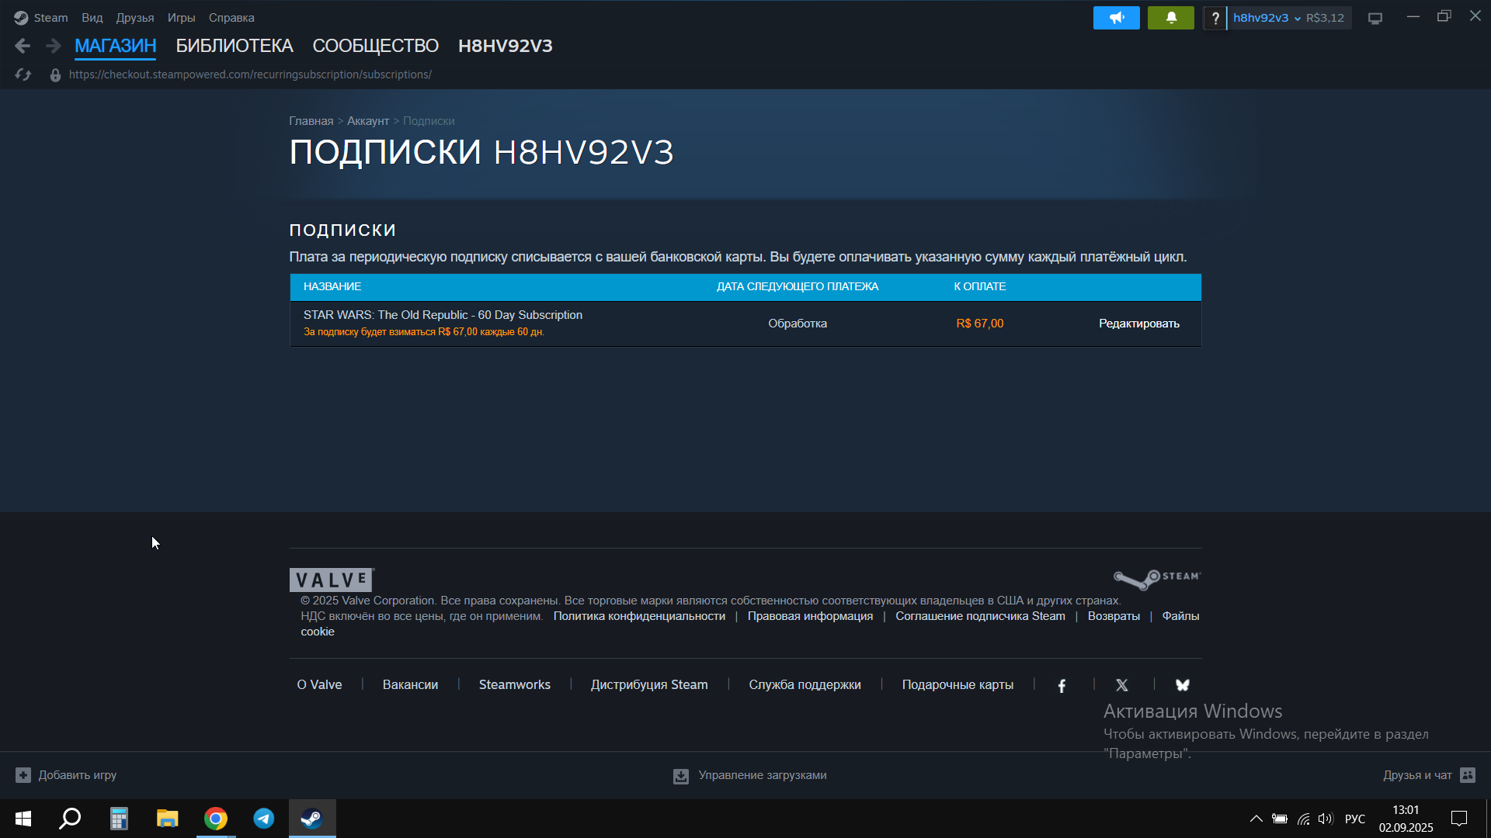Click the Файлы cookie footer link
The width and height of the screenshot is (1491, 838).
[1180, 616]
